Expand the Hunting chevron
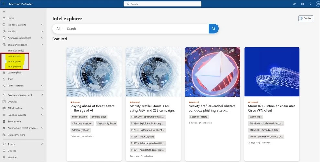 (42, 31)
